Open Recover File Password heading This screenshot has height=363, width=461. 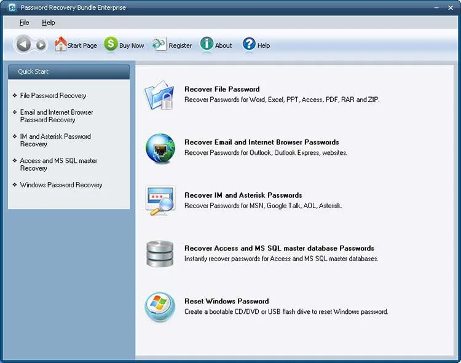click(x=222, y=89)
